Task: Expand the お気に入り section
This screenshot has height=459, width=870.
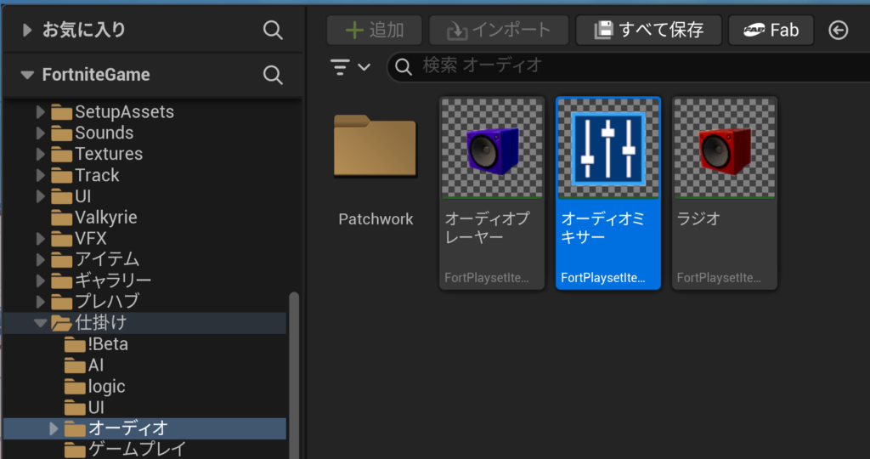Action: click(26, 30)
